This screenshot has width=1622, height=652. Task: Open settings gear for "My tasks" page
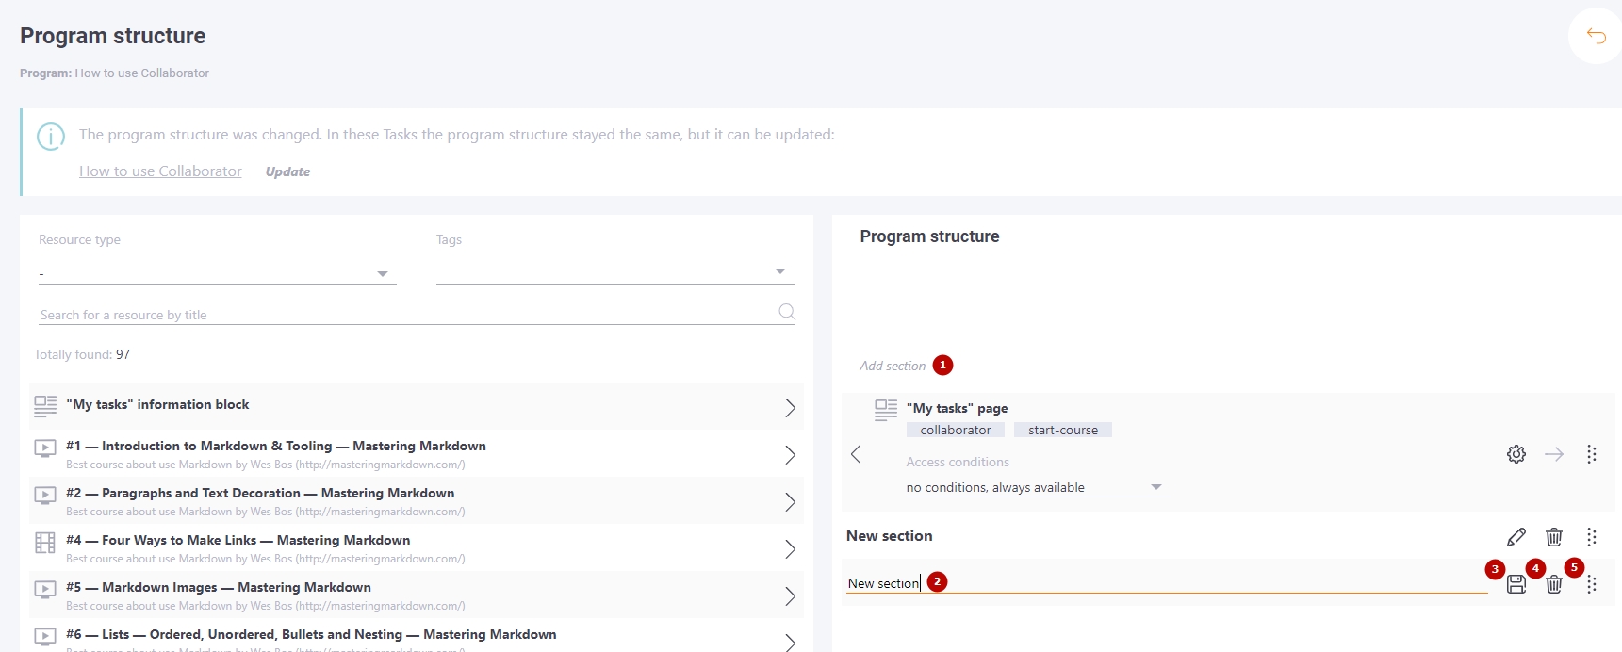coord(1516,454)
